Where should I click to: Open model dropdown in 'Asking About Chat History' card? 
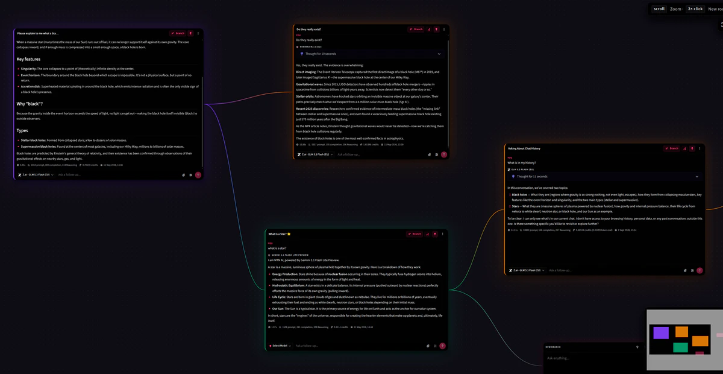pos(527,270)
